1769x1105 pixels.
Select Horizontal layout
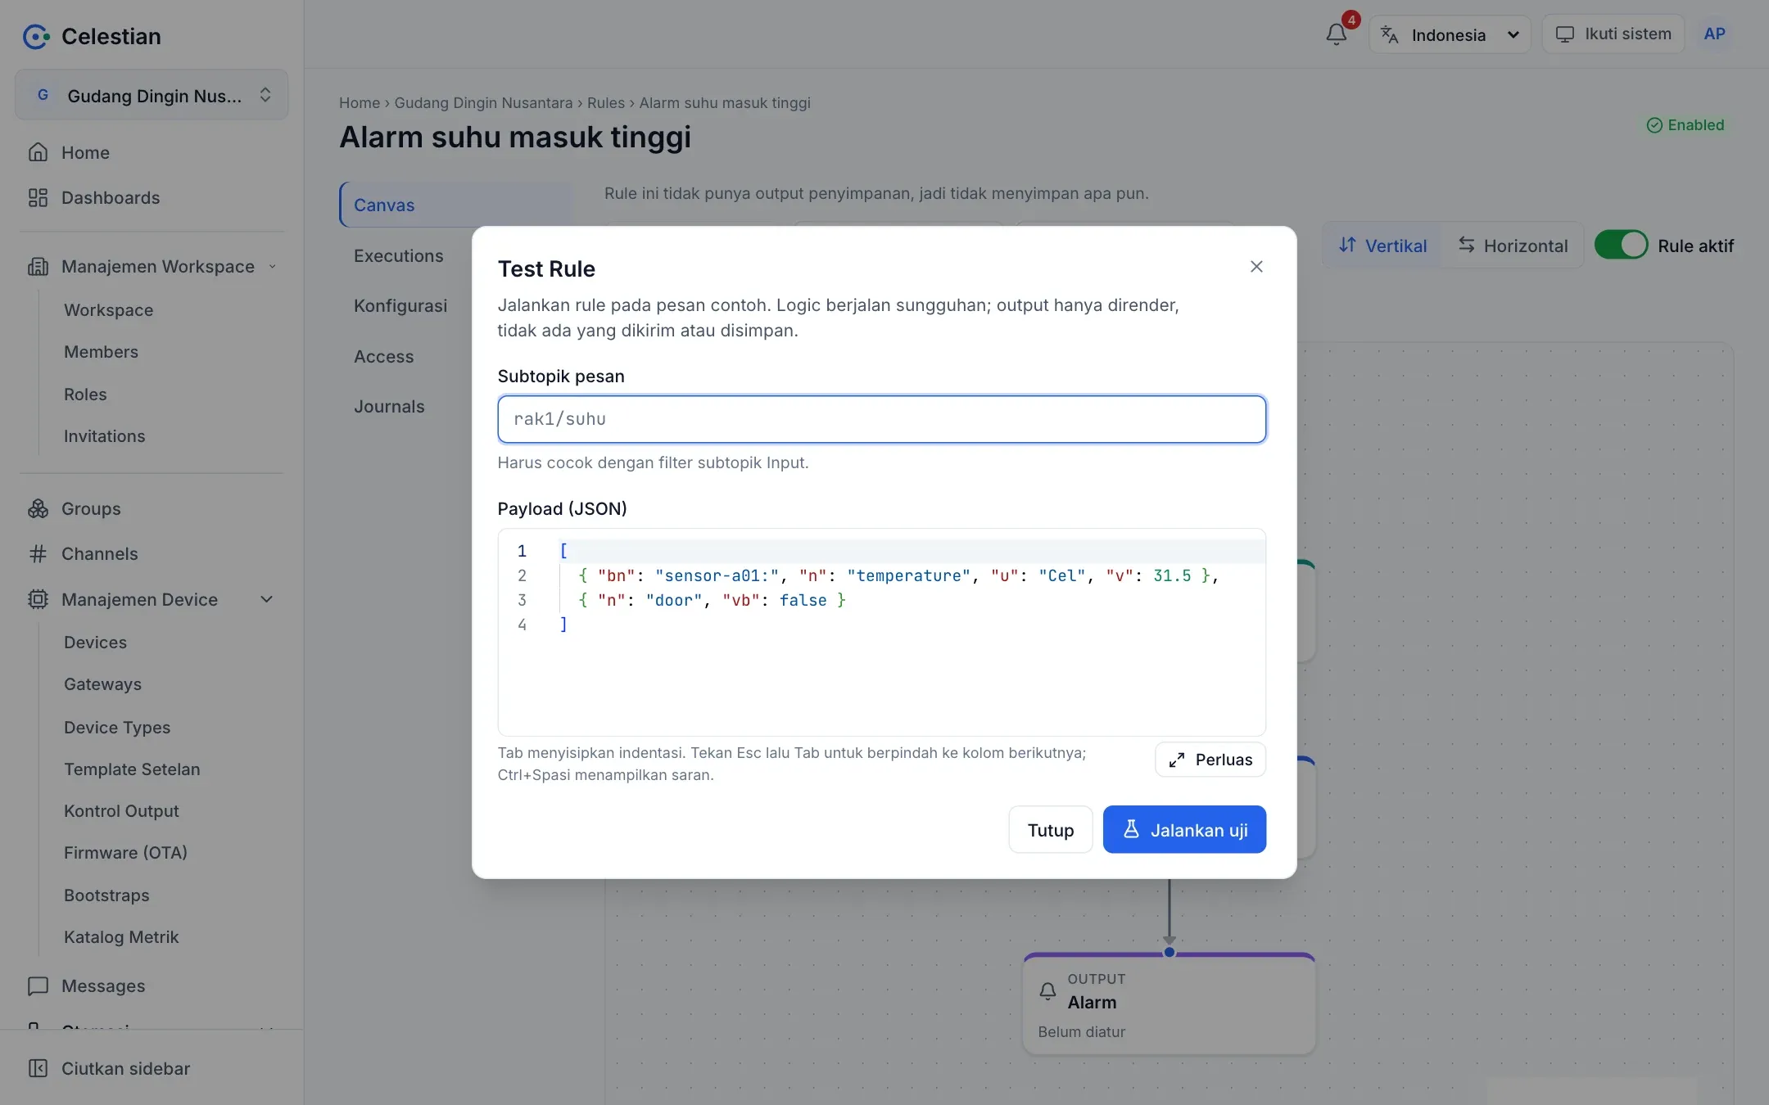pyautogui.click(x=1513, y=245)
